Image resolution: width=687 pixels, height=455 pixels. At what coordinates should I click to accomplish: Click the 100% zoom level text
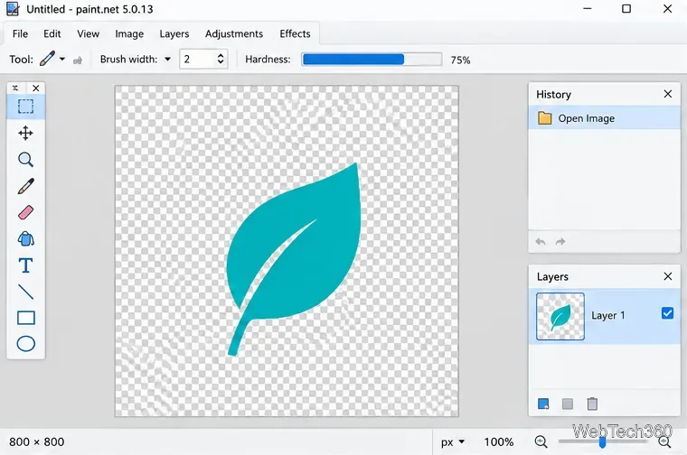(499, 441)
